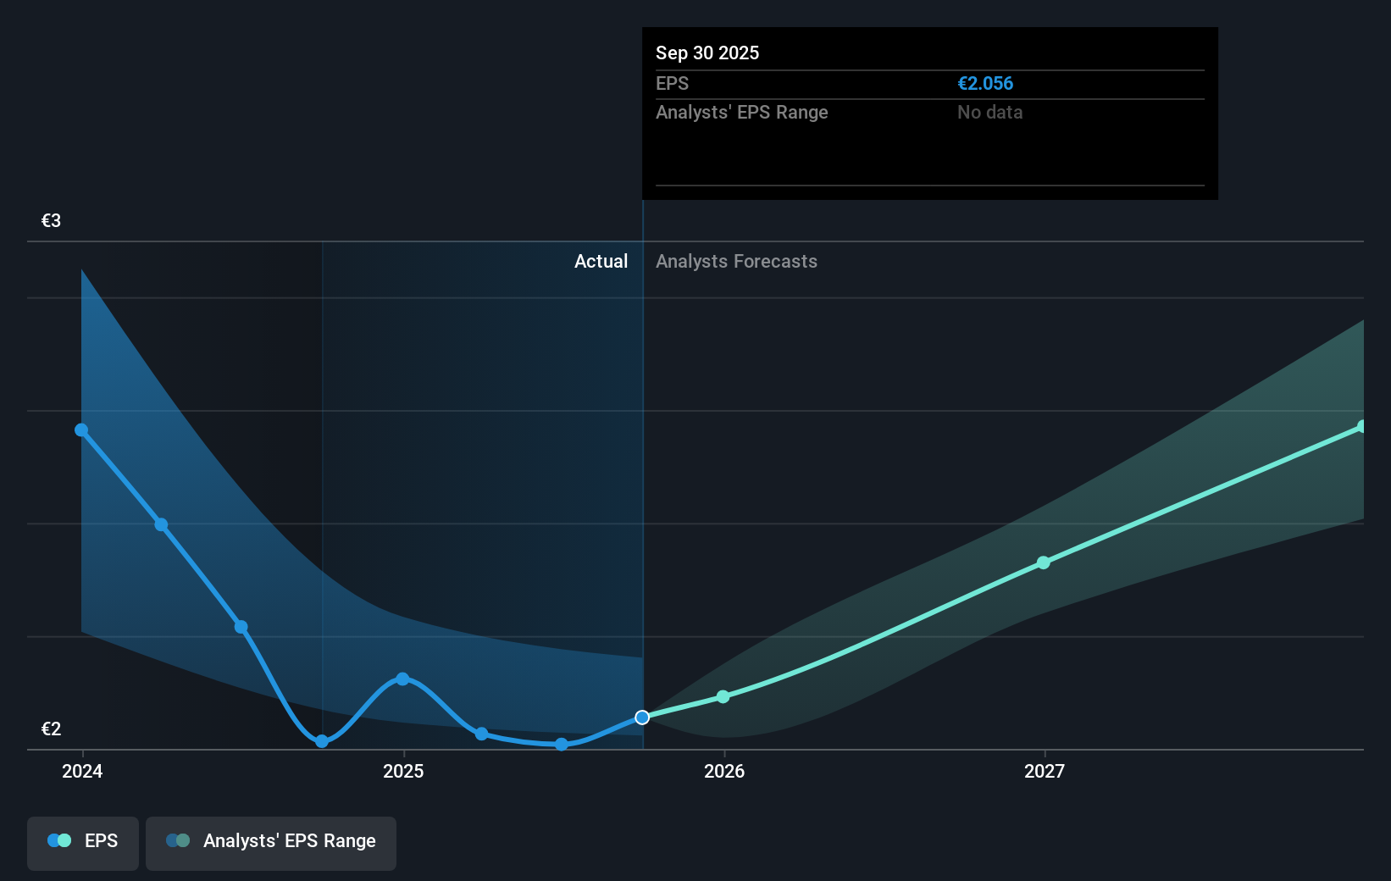Screen dimensions: 1391x881
Task: Click the 2025 x-axis label
Action: pos(403,771)
